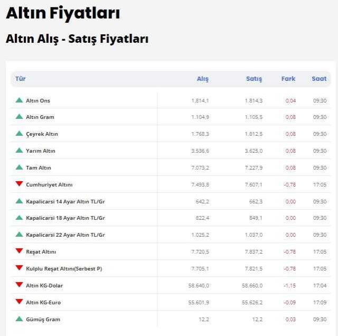
Task: Click the Alış column header
Action: coord(203,79)
